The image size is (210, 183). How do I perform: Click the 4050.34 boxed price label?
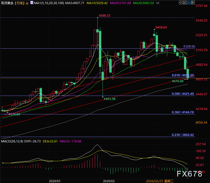tap(201, 123)
